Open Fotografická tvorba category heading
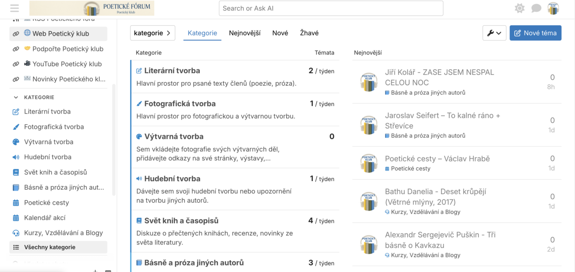This screenshot has height=272, width=575. point(180,104)
